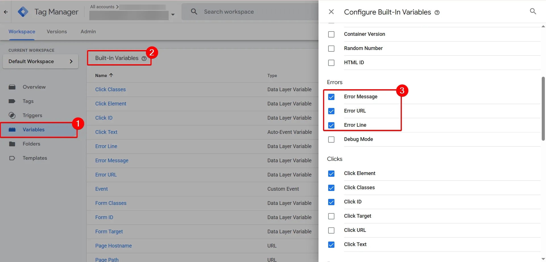Viewport: 546px width, 262px height.
Task: Close the Configure Built-In Variables panel
Action: [x=331, y=12]
